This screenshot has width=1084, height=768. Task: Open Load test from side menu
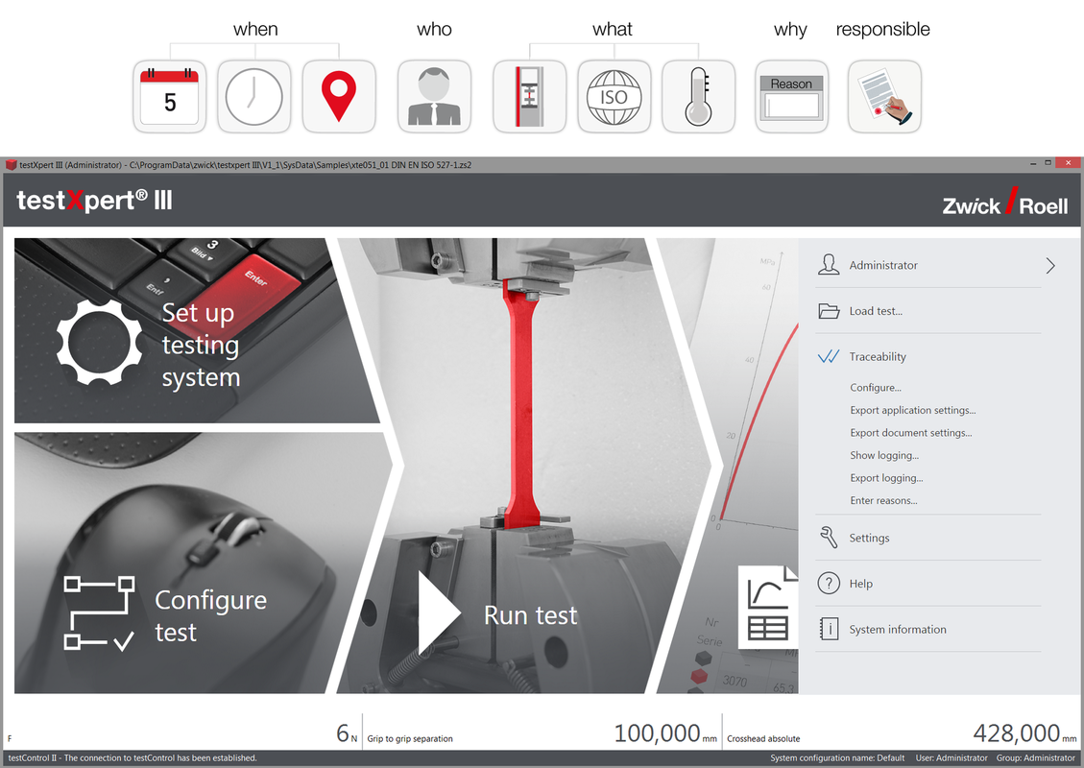pyautogui.click(x=875, y=311)
